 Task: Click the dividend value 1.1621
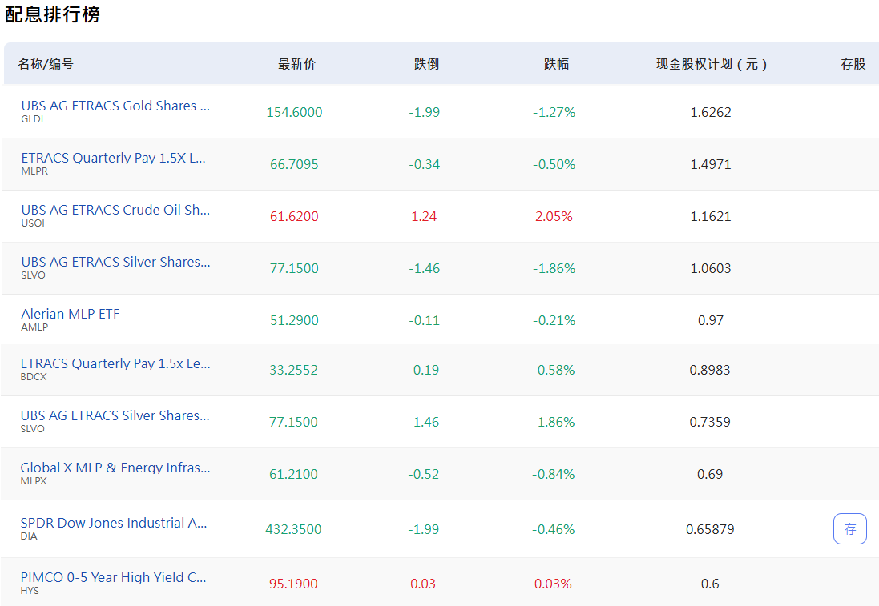click(x=711, y=216)
